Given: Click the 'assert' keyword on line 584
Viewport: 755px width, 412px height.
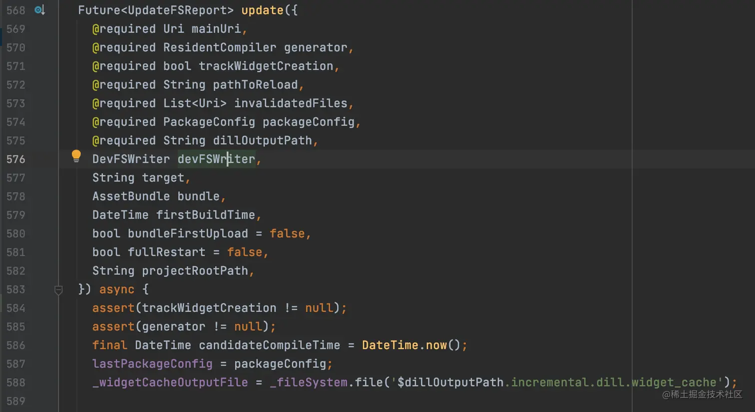Looking at the screenshot, I should pos(113,308).
